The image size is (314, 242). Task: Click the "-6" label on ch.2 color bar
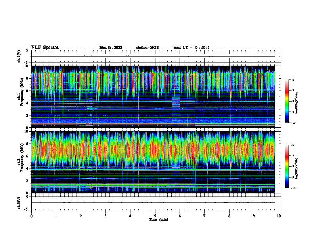(x=292, y=145)
